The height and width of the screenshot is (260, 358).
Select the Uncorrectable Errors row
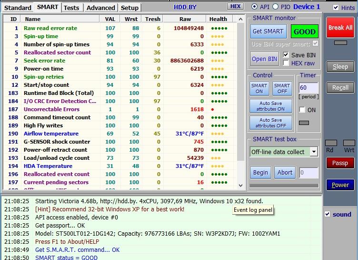tap(120, 109)
